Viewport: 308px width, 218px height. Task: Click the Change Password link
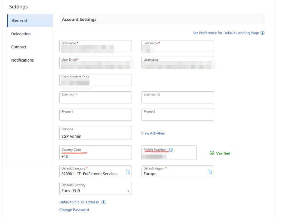coord(74,210)
